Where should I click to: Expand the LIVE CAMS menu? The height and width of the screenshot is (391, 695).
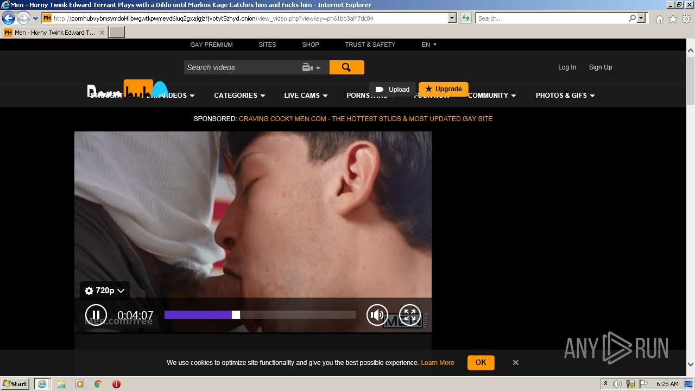tap(306, 96)
